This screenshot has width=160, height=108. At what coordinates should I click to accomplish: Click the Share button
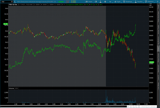89,2
